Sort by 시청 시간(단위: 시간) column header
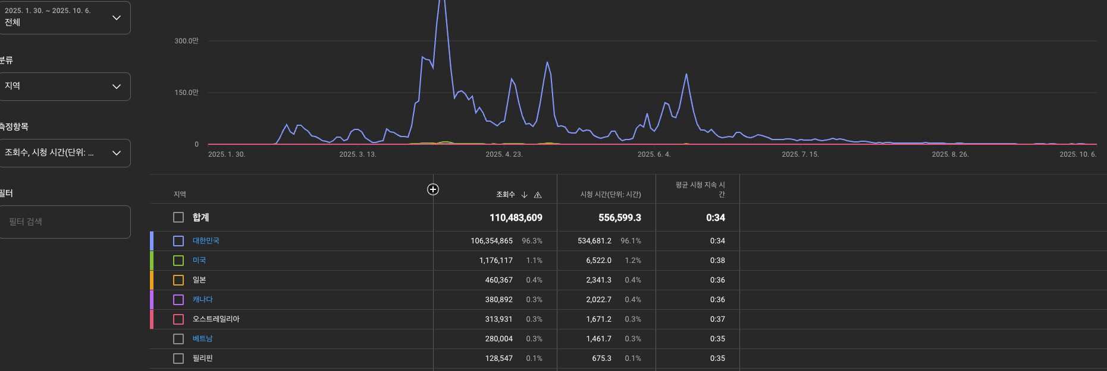Viewport: 1107px width, 371px height. [x=610, y=195]
